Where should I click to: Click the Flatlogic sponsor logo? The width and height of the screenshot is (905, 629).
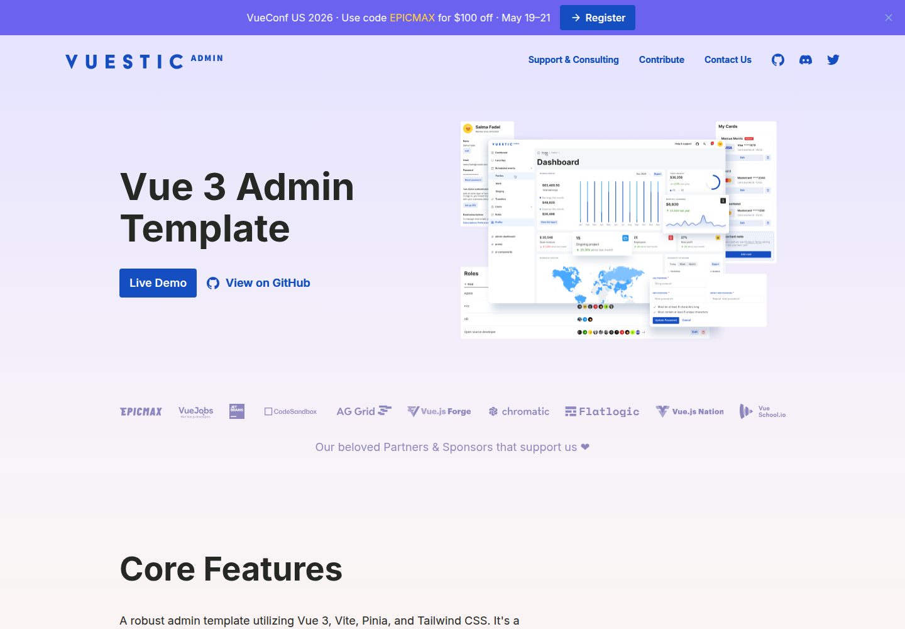[602, 411]
